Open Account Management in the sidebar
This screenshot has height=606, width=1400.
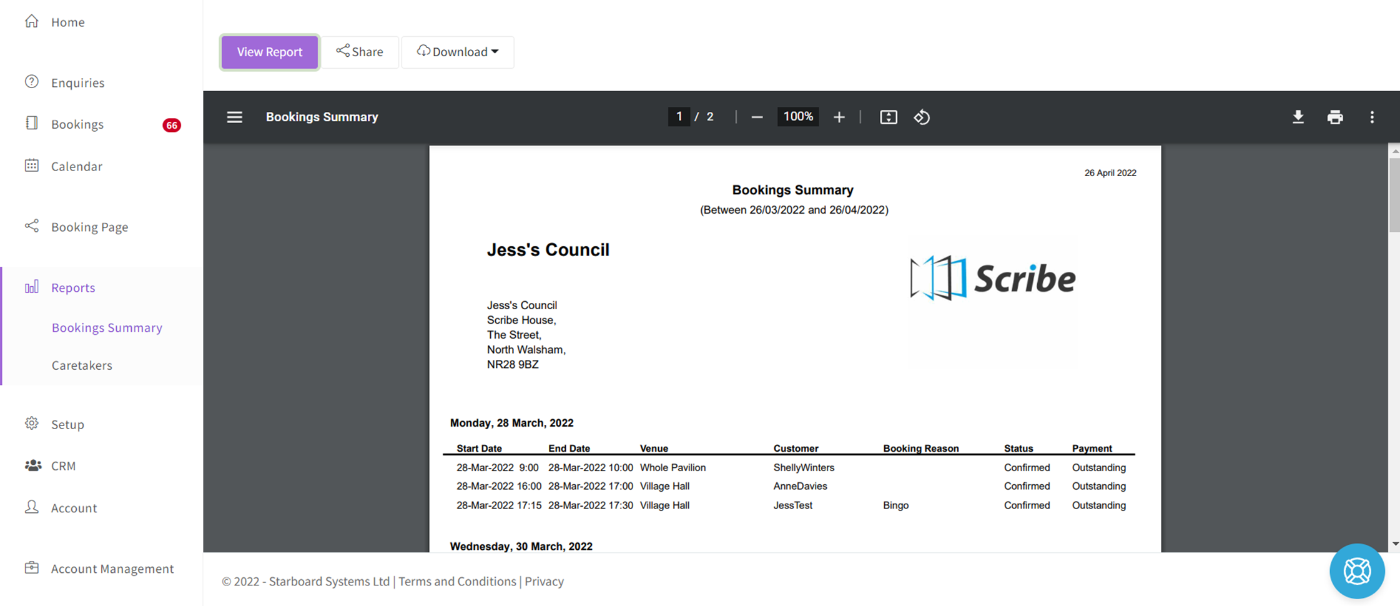point(112,569)
